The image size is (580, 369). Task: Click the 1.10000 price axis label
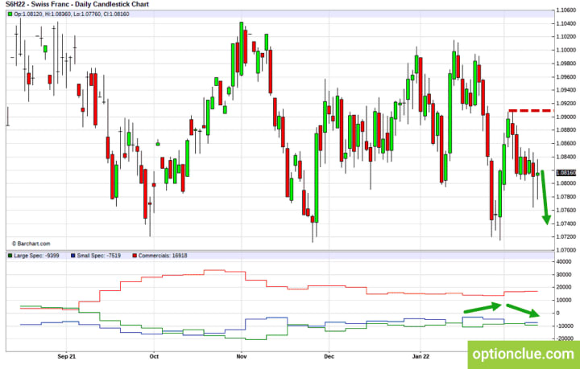(x=566, y=50)
